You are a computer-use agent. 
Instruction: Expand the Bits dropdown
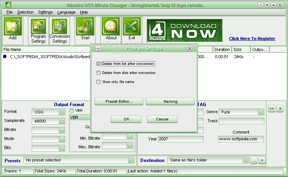pyautogui.click(x=62, y=148)
